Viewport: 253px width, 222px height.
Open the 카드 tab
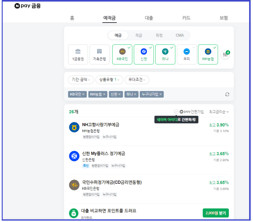tap(186, 18)
